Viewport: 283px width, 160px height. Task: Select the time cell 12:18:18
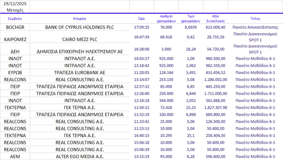(141, 100)
